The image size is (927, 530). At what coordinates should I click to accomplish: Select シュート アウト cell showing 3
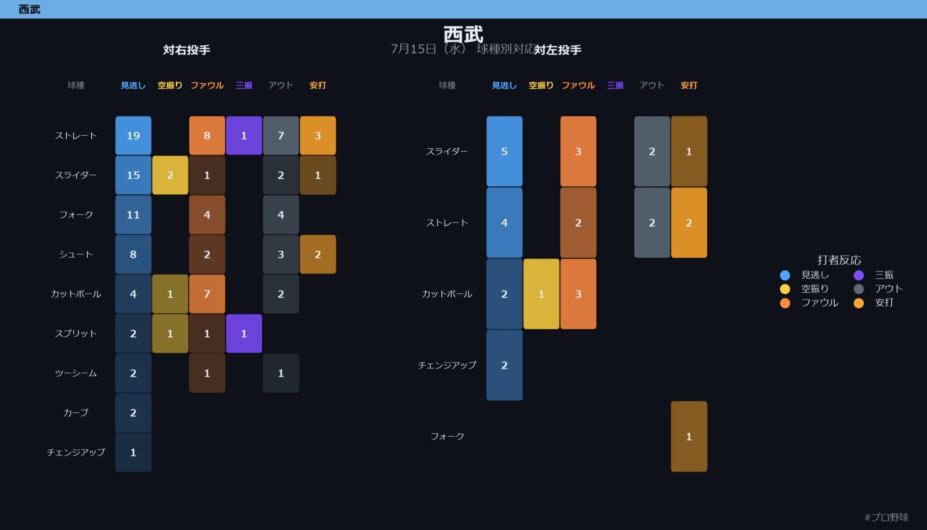click(x=281, y=255)
